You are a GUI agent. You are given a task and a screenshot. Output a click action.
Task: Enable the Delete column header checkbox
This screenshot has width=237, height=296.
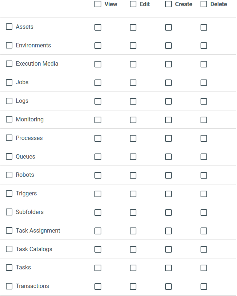204,4
